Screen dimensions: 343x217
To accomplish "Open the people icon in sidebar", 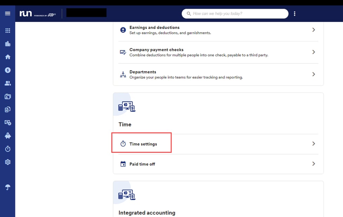I will (8, 83).
